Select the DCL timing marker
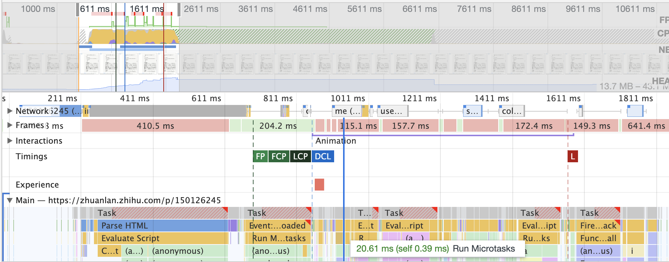Image resolution: width=669 pixels, height=262 pixels. click(323, 156)
